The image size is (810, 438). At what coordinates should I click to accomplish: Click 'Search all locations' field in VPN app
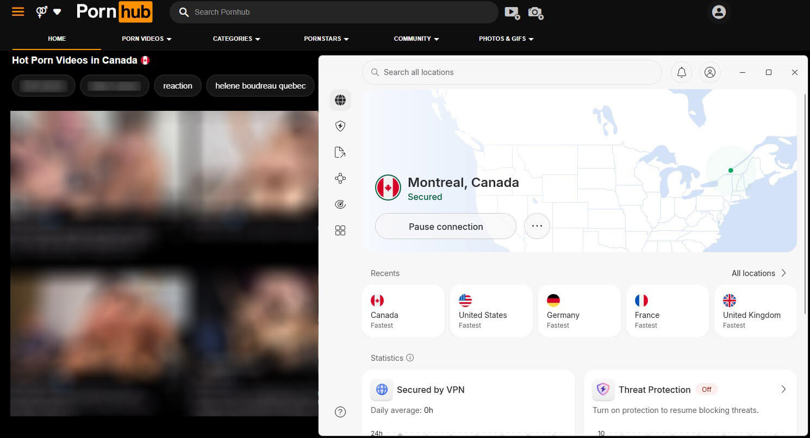point(512,72)
